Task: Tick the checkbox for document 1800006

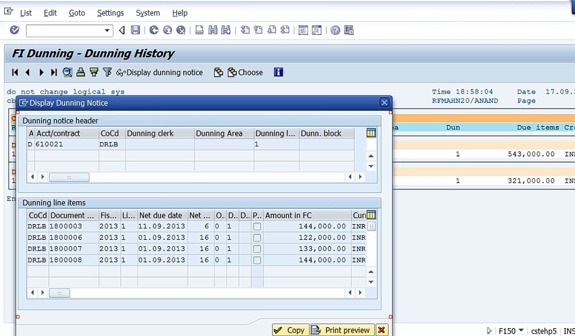Action: pyautogui.click(x=257, y=238)
